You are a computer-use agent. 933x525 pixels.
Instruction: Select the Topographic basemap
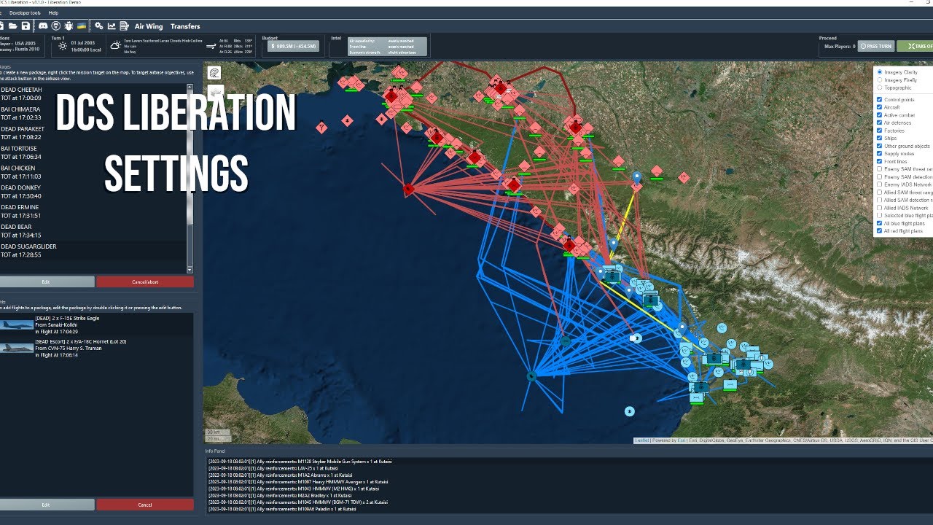(x=880, y=87)
